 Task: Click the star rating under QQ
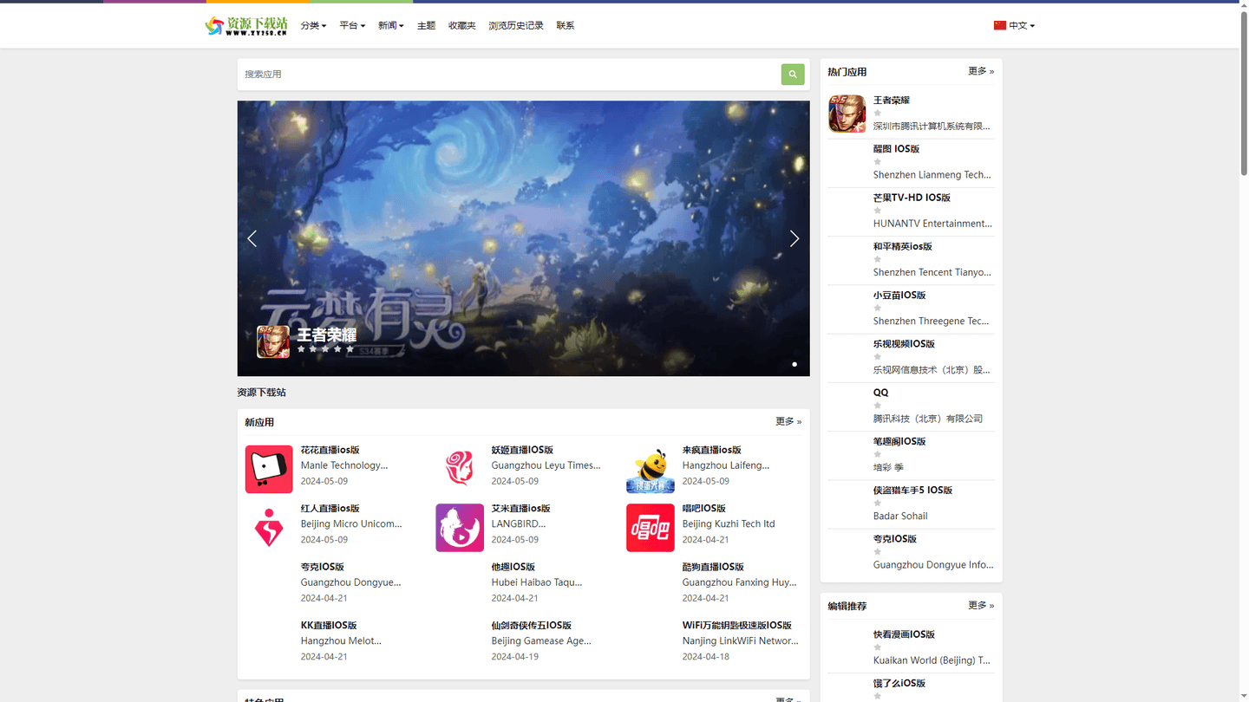pos(877,405)
